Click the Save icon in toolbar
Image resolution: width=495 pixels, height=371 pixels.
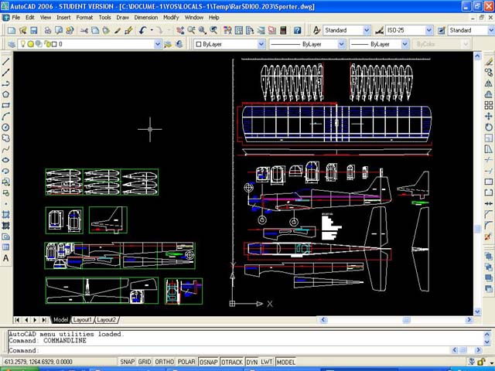pyautogui.click(x=34, y=30)
